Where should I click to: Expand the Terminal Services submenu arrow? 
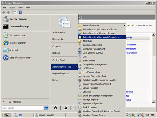tap(124, 25)
